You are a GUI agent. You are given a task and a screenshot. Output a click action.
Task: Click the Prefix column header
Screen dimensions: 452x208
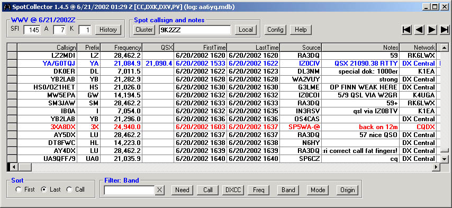click(x=89, y=47)
